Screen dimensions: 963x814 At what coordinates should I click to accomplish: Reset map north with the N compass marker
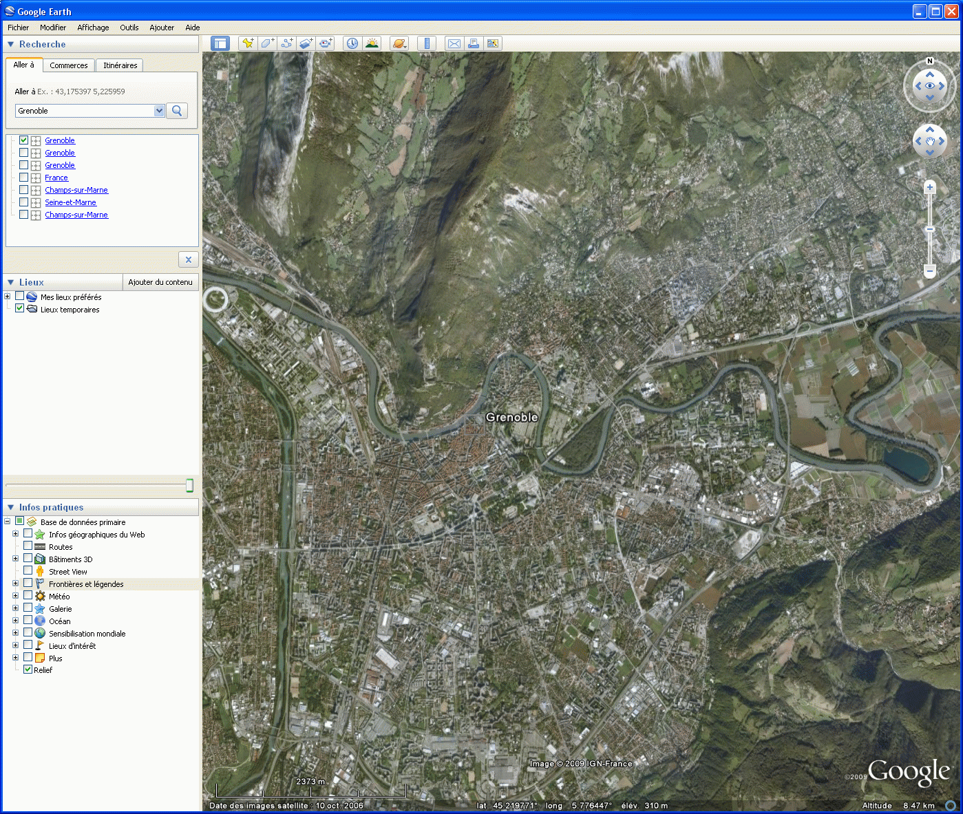pyautogui.click(x=930, y=61)
